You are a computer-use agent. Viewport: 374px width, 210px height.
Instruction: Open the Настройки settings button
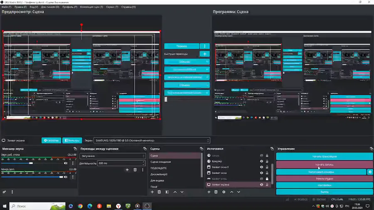coord(325,185)
